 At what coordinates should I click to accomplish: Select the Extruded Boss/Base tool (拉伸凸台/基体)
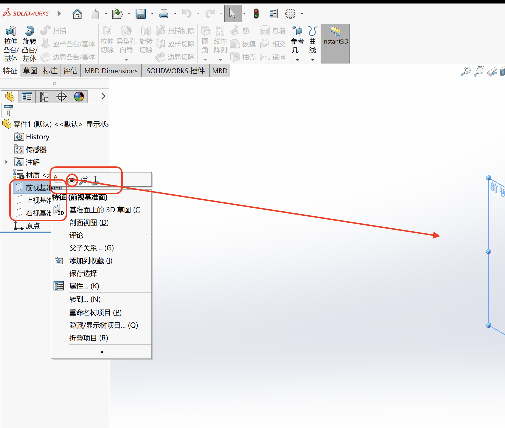(11, 44)
